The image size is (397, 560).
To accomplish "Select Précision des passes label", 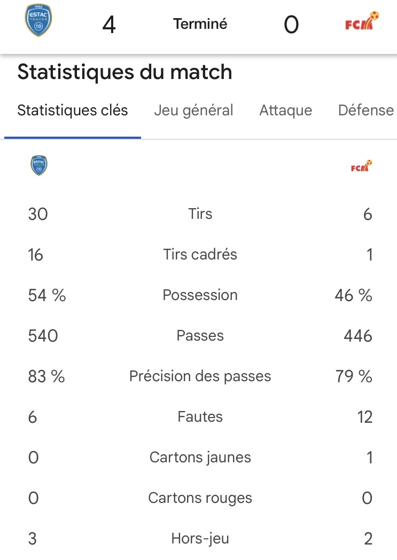I will coord(200,376).
